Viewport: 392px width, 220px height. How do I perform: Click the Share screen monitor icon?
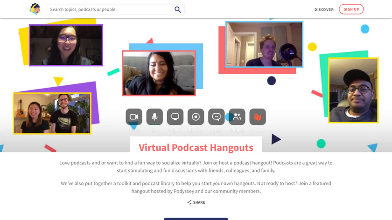pos(175,117)
